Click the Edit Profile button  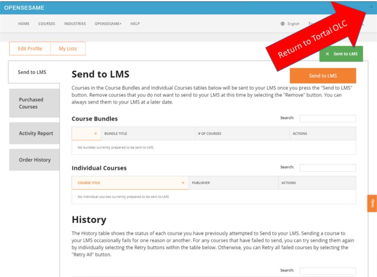[30, 49]
